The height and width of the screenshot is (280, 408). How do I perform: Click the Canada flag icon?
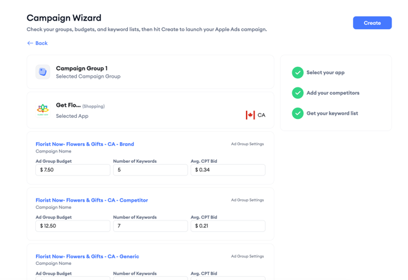(x=250, y=115)
